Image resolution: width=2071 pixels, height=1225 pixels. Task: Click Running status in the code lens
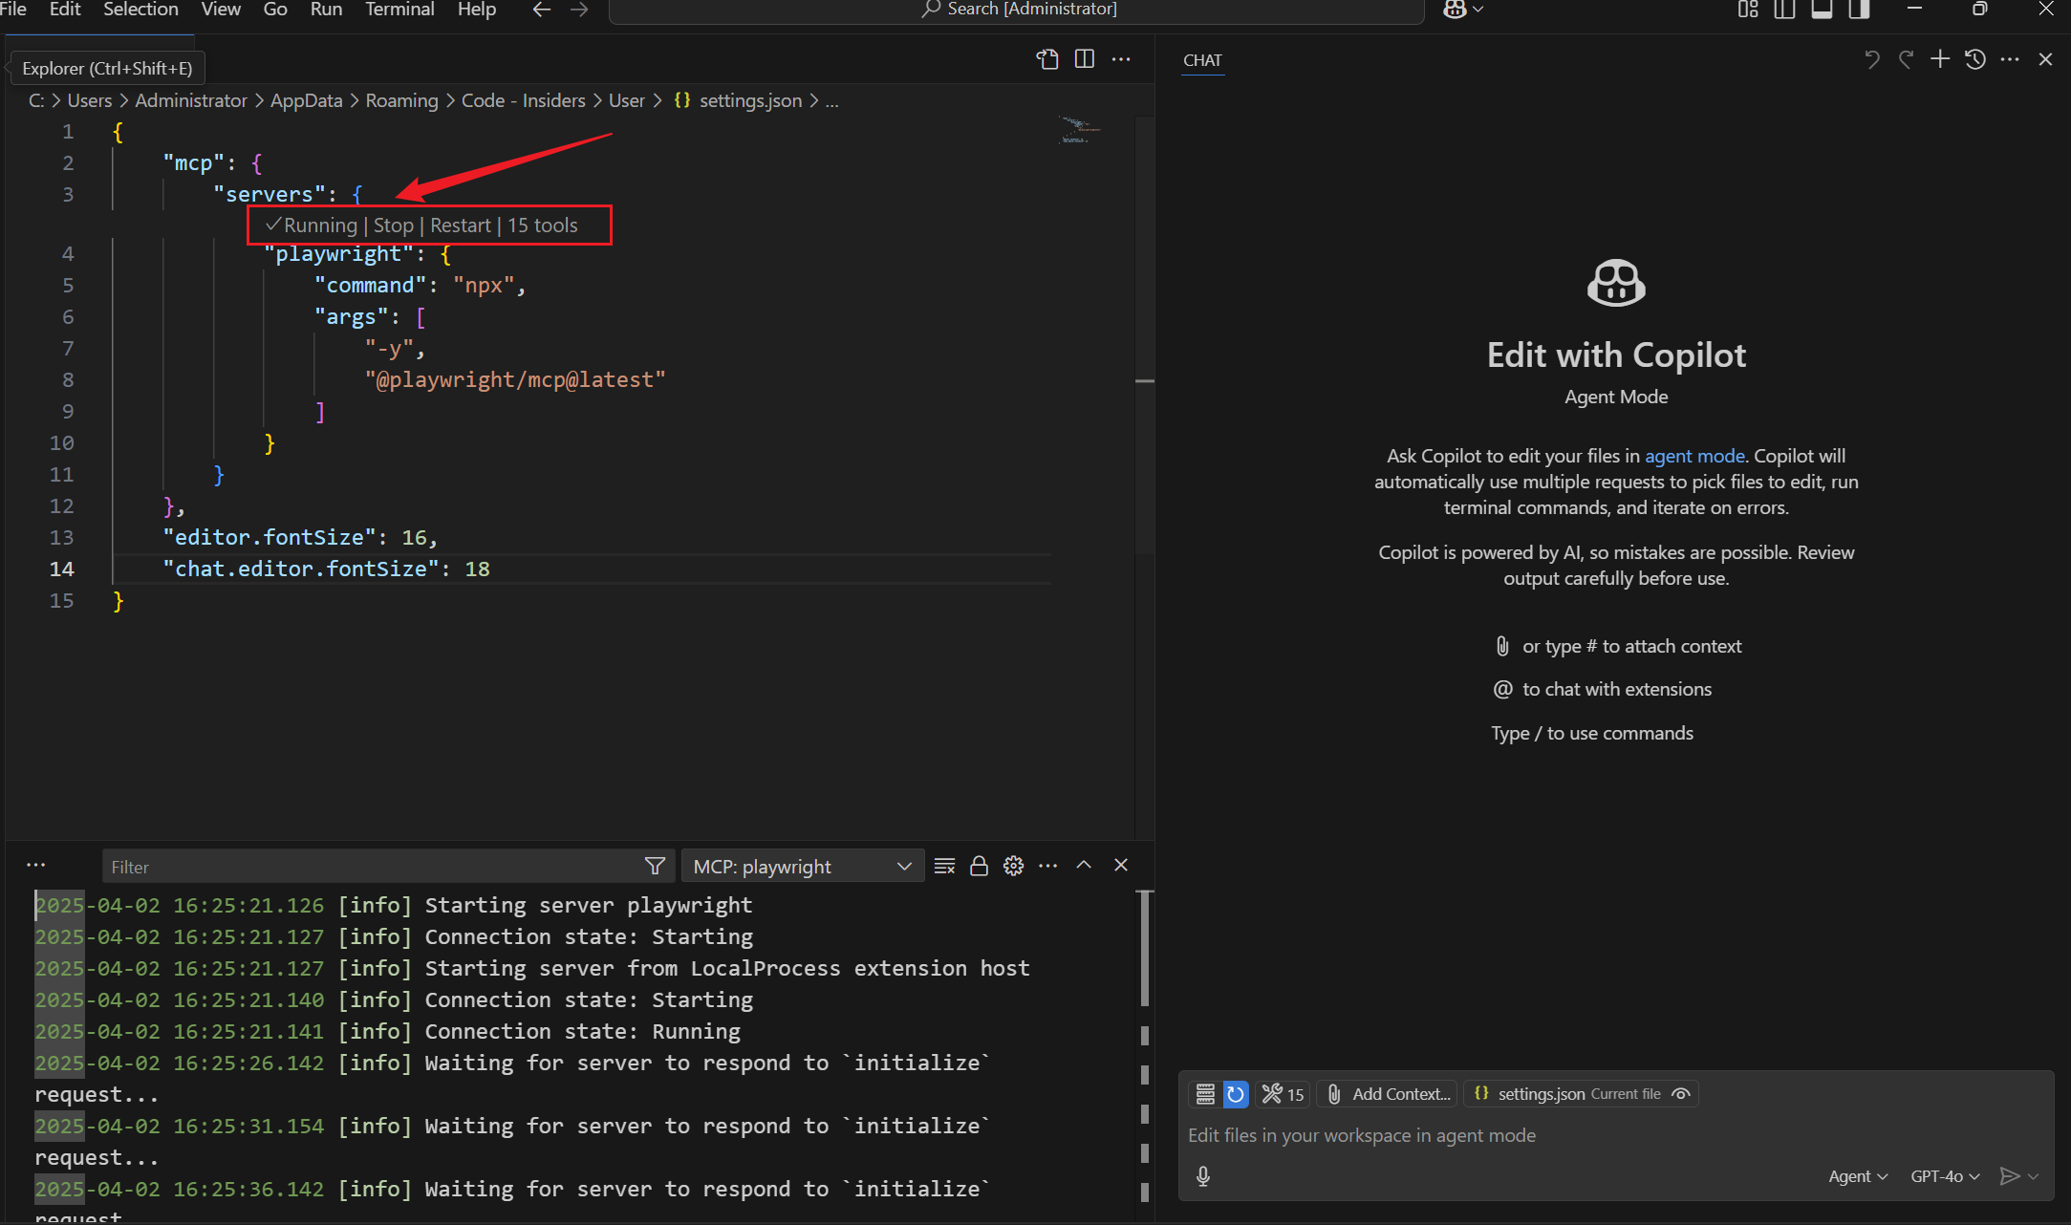coord(312,226)
